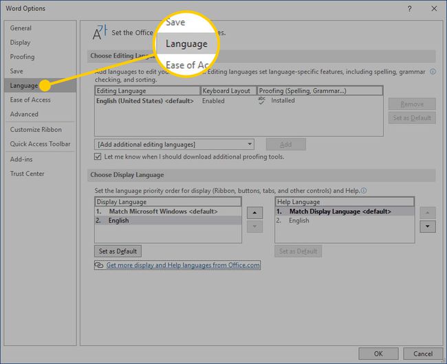Click the help language up arrow
The height and width of the screenshot is (364, 447).
pyautogui.click(x=428, y=213)
